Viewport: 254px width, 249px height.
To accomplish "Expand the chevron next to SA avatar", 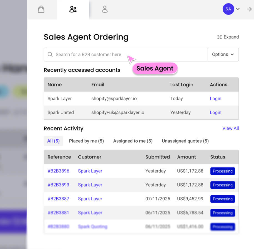I will 238,9.
